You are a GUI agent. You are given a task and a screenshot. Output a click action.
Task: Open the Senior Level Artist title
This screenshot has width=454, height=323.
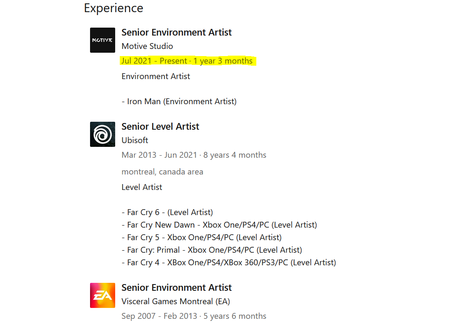coord(160,127)
